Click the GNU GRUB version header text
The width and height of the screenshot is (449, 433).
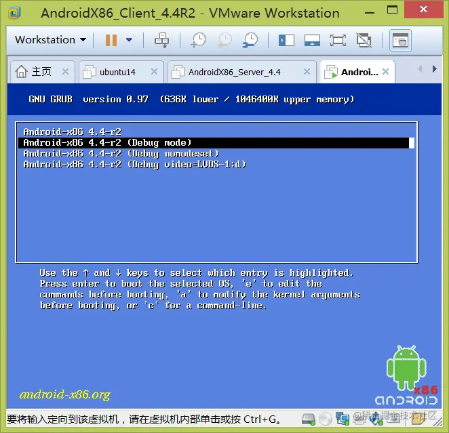coord(191,99)
